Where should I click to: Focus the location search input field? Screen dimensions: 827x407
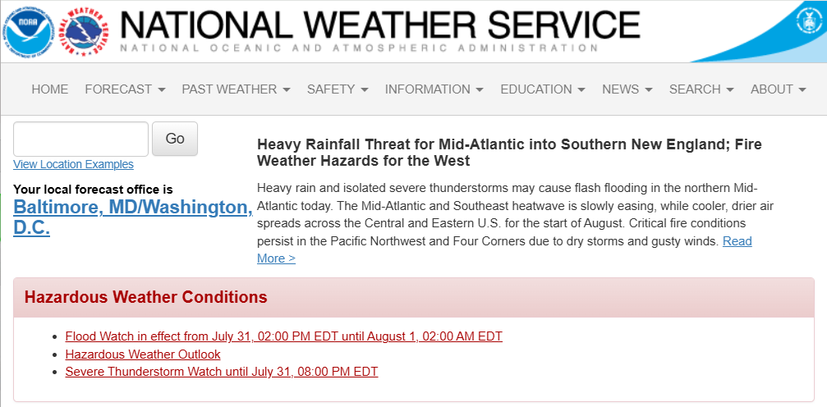[80, 139]
